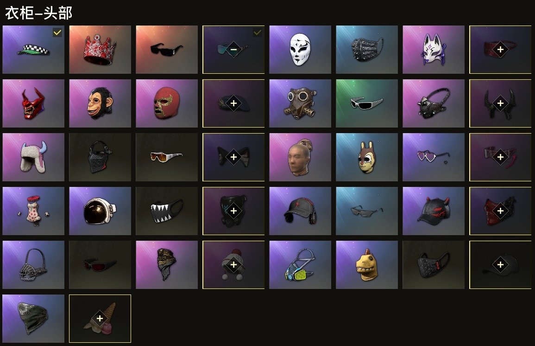The height and width of the screenshot is (346, 535).
Task: Select the chimpanzee head mask
Action: tap(100, 103)
